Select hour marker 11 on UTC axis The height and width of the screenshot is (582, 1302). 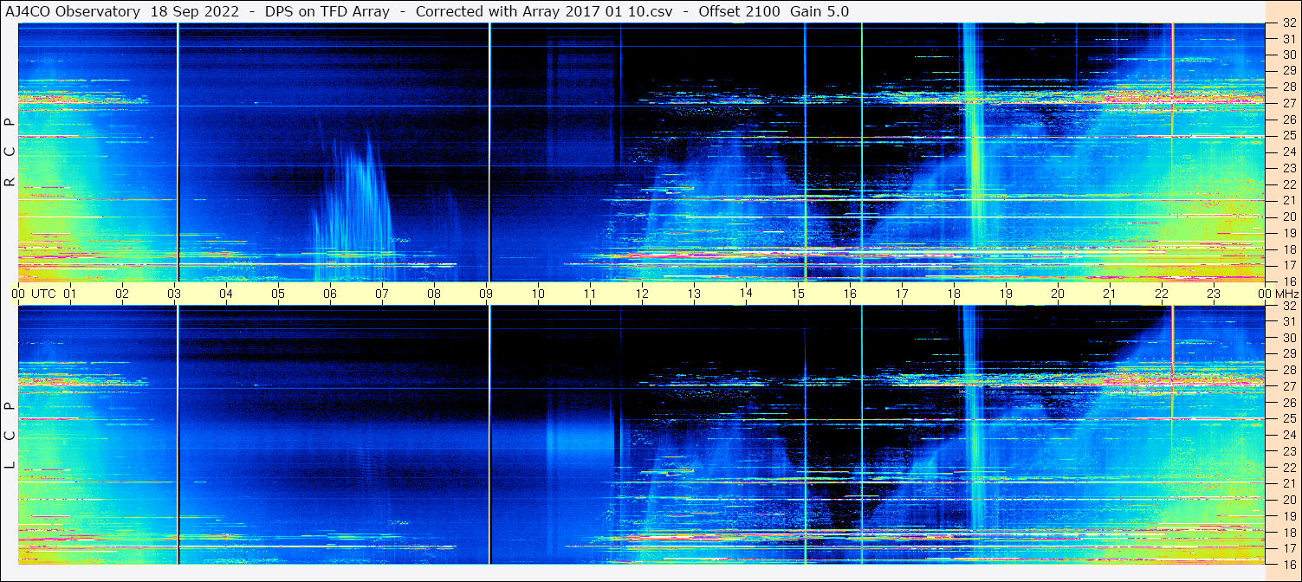[x=590, y=294]
